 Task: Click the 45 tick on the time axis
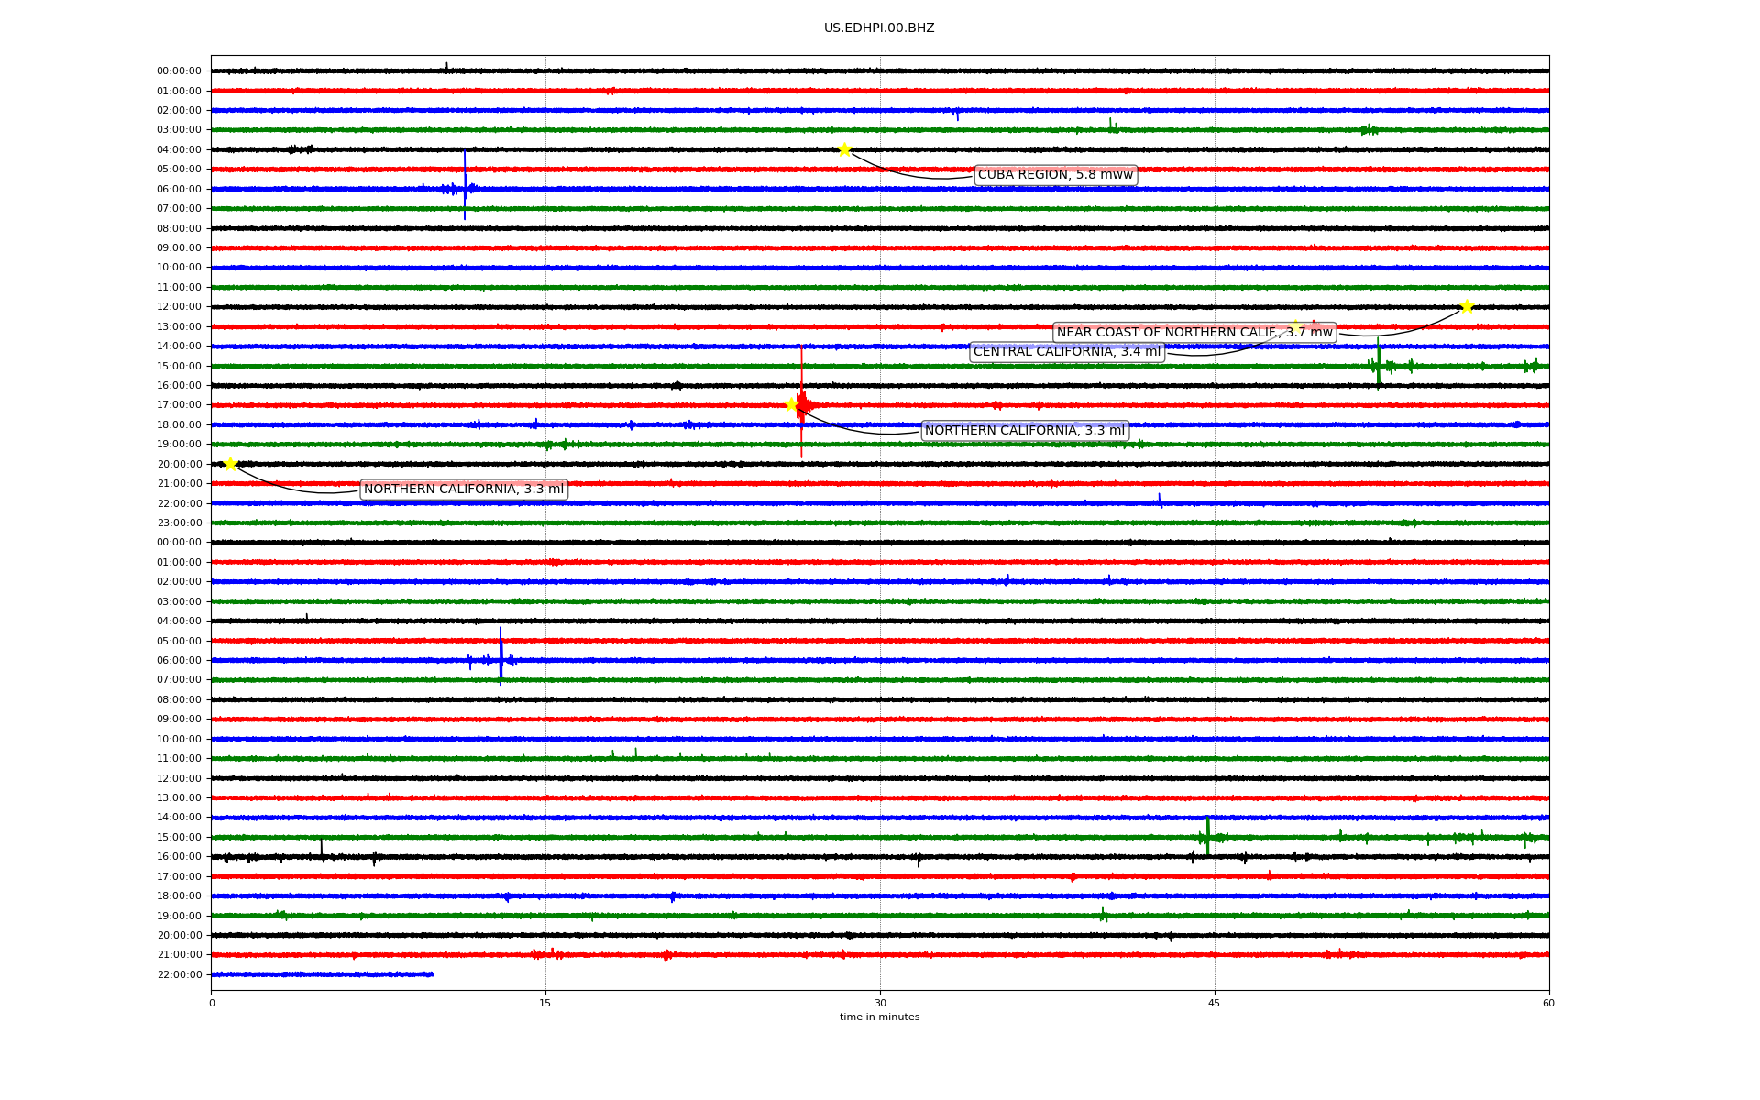point(1214,1003)
